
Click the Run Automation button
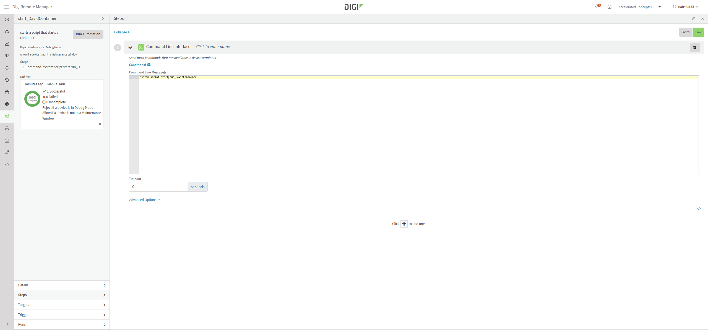88,34
